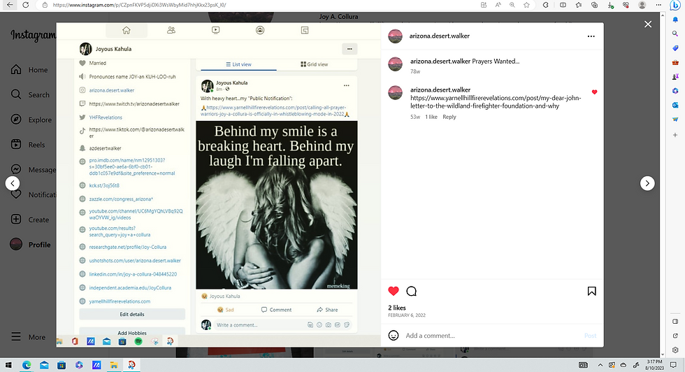Open Browser essentials heart icon
The height and width of the screenshot is (372, 685).
[x=626, y=5]
